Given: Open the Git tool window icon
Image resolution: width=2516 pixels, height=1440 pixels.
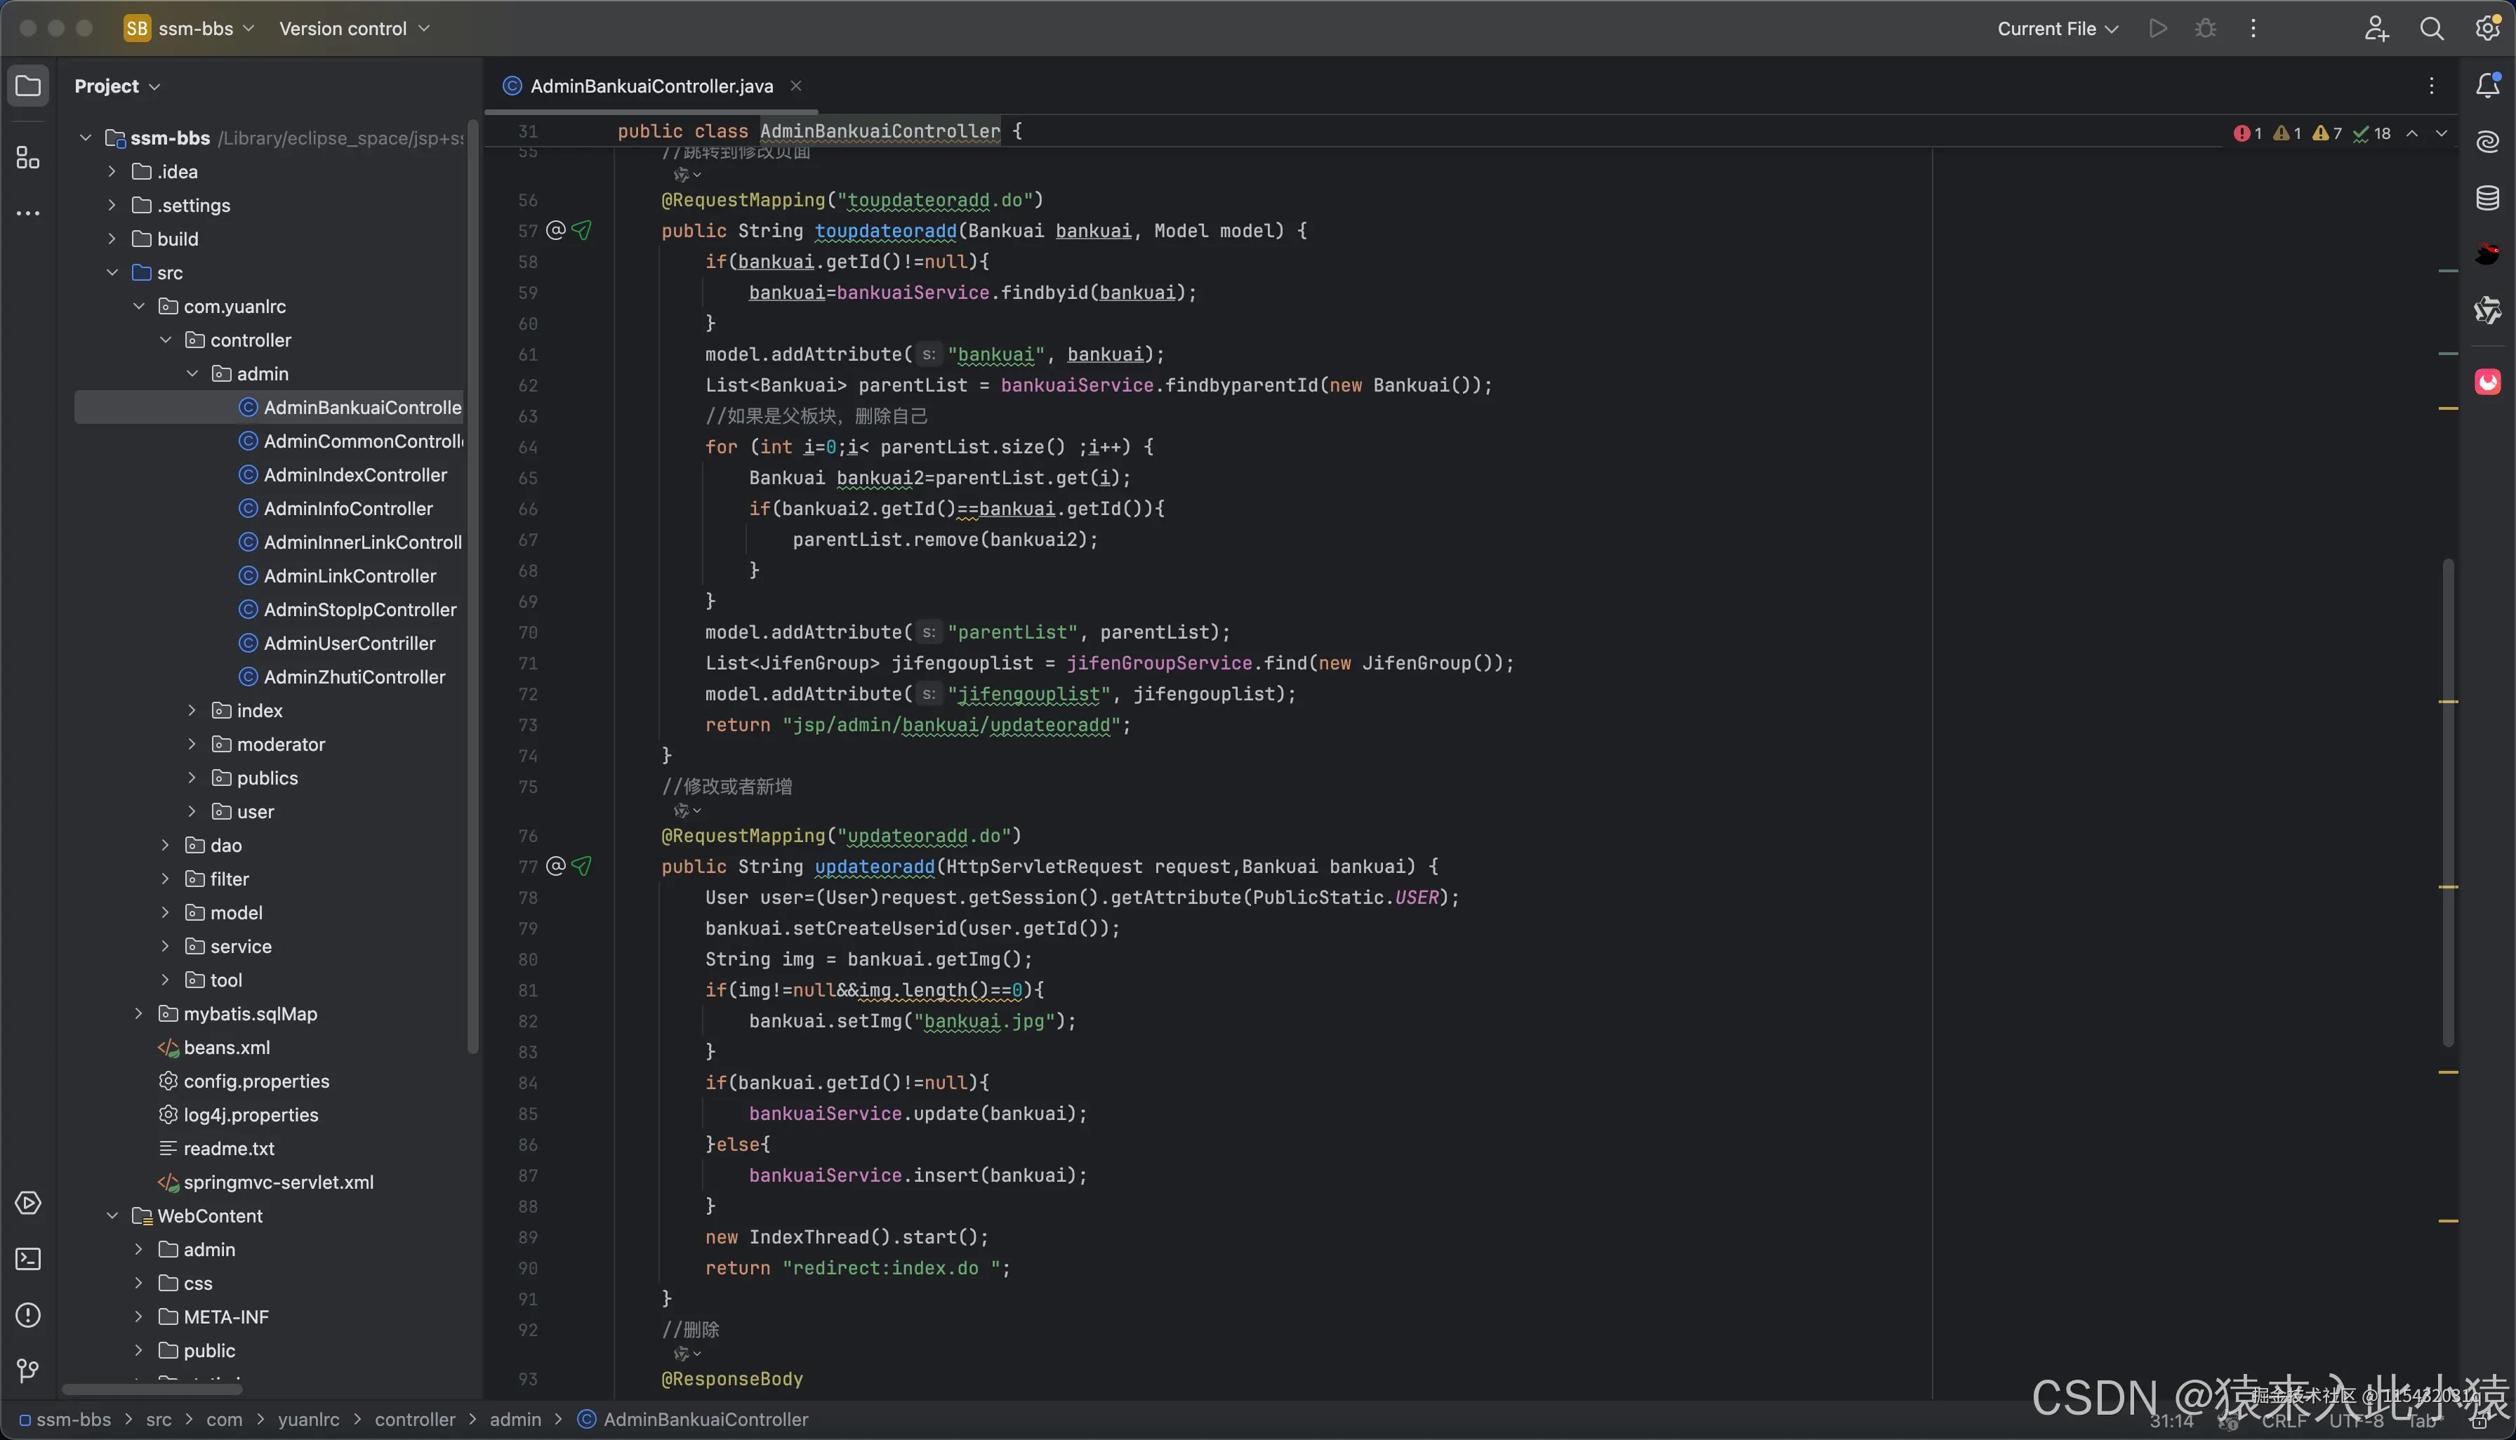Looking at the screenshot, I should point(27,1371).
